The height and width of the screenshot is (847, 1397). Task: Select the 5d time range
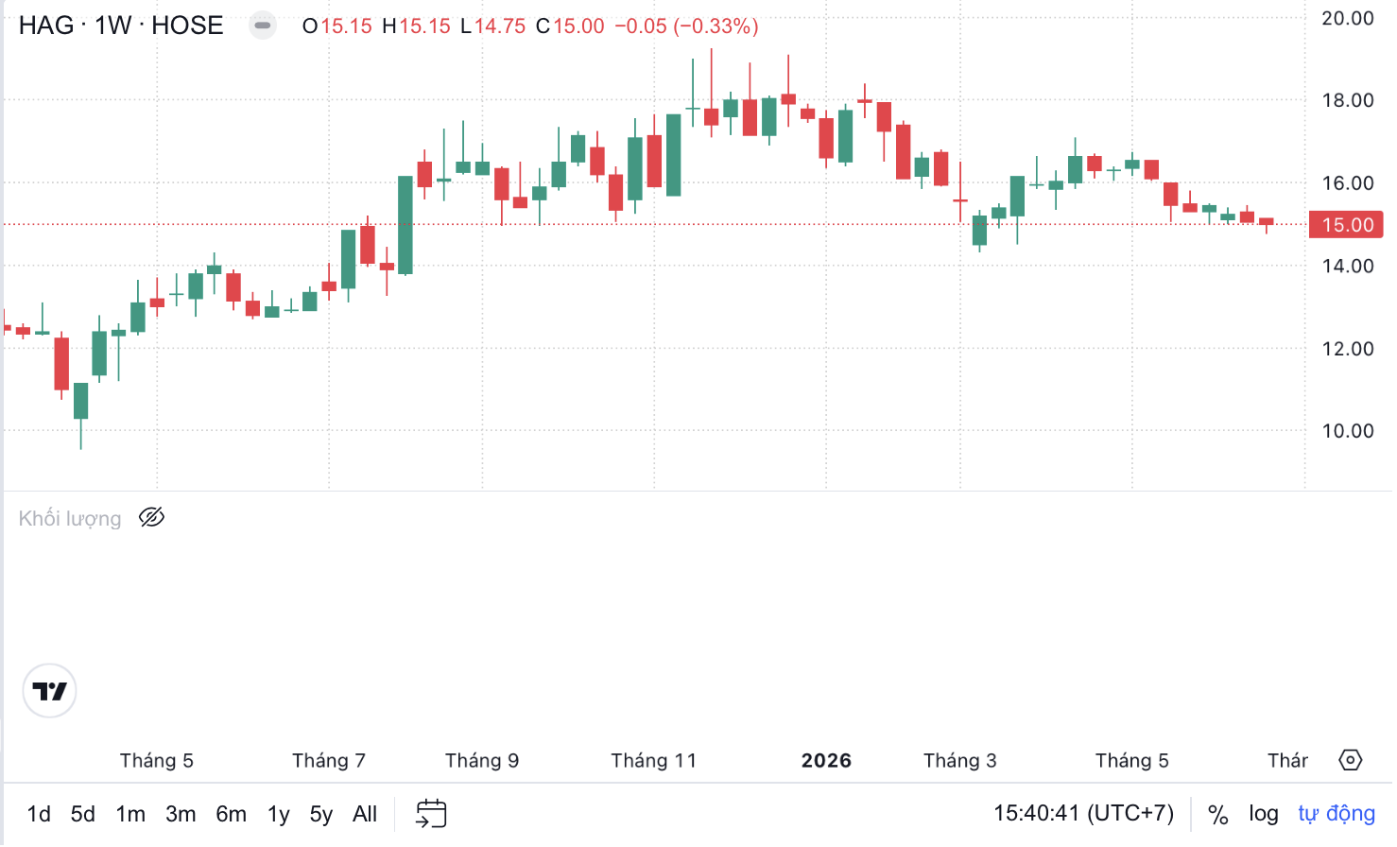click(x=83, y=814)
